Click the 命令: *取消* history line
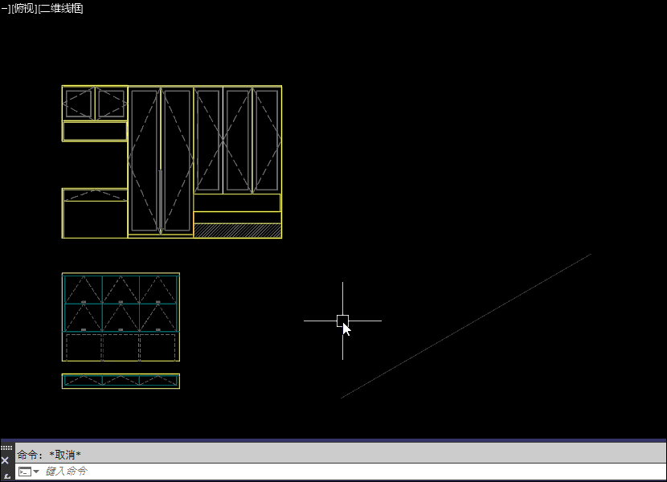The height and width of the screenshot is (482, 667). coord(49,455)
